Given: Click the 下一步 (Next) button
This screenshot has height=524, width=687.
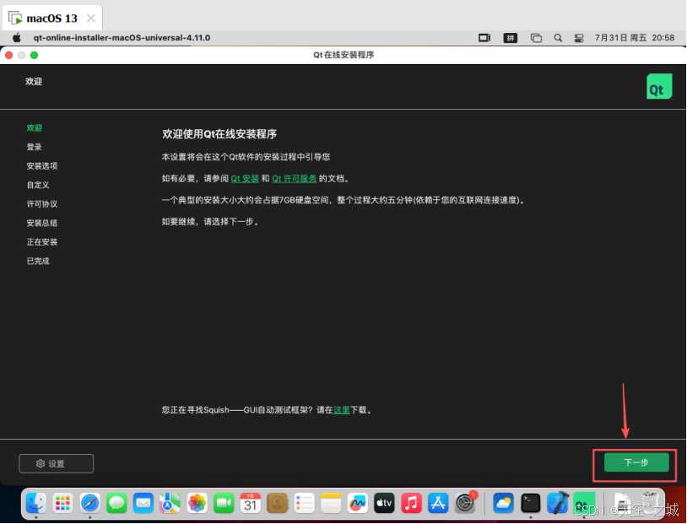Looking at the screenshot, I should pyautogui.click(x=636, y=462).
